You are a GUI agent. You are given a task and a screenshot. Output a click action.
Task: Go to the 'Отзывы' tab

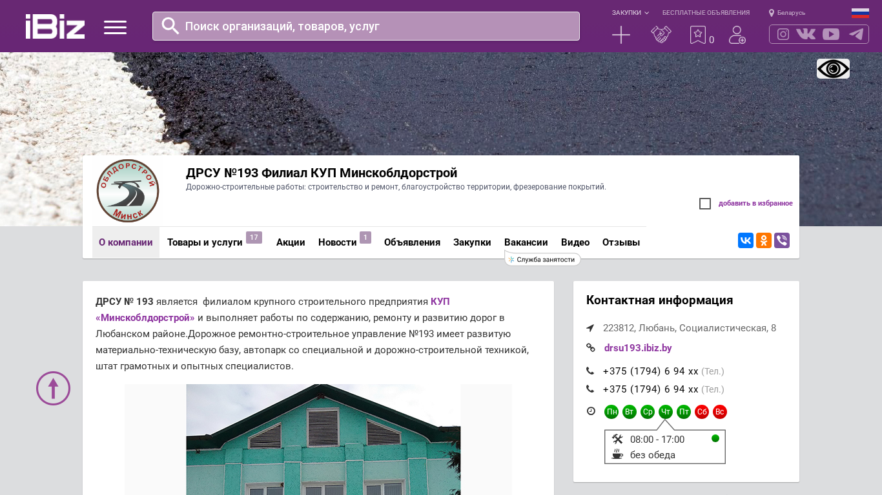621,242
